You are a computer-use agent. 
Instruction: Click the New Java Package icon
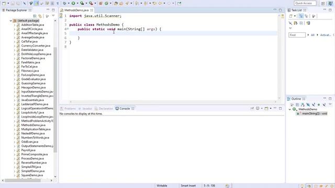click(100, 3)
